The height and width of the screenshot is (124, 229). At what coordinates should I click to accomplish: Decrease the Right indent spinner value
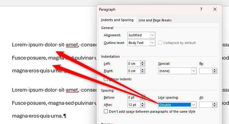(142, 72)
